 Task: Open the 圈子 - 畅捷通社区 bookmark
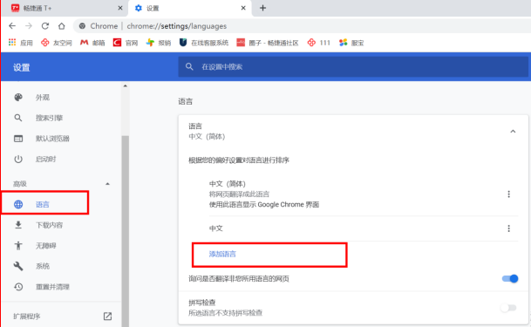[x=268, y=43]
